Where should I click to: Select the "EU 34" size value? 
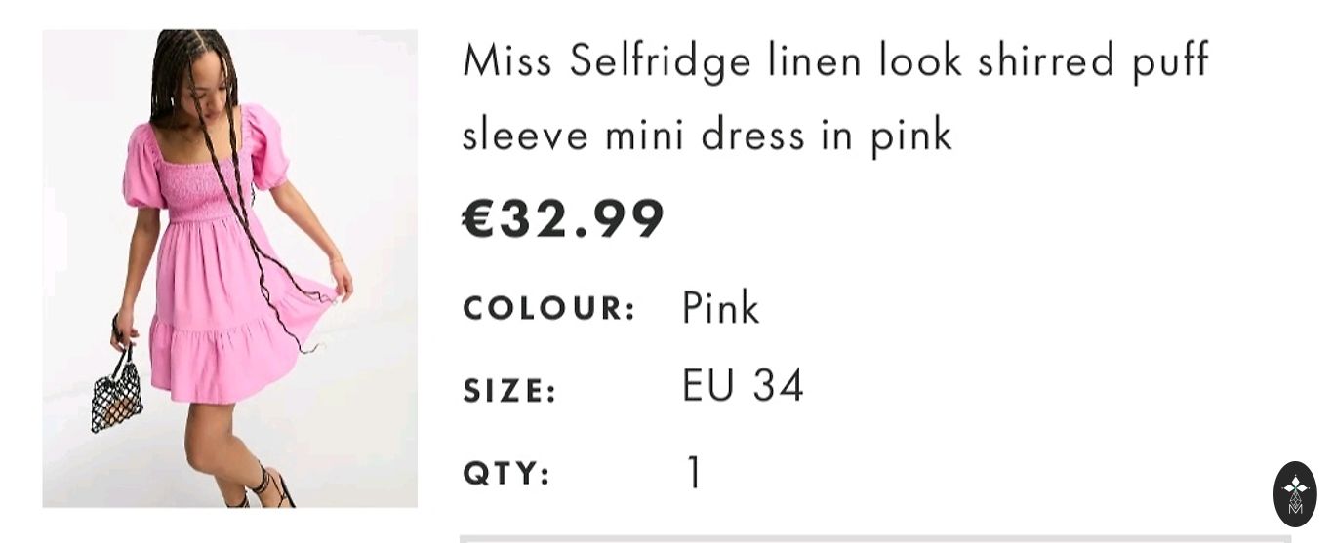pos(743,386)
